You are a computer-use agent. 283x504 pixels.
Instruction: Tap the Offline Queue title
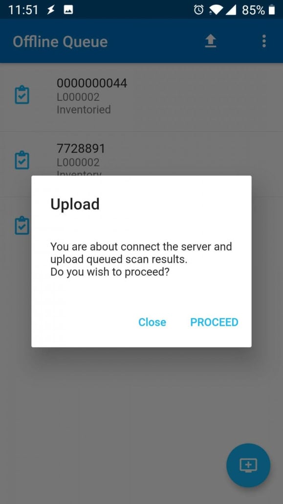[x=60, y=42]
